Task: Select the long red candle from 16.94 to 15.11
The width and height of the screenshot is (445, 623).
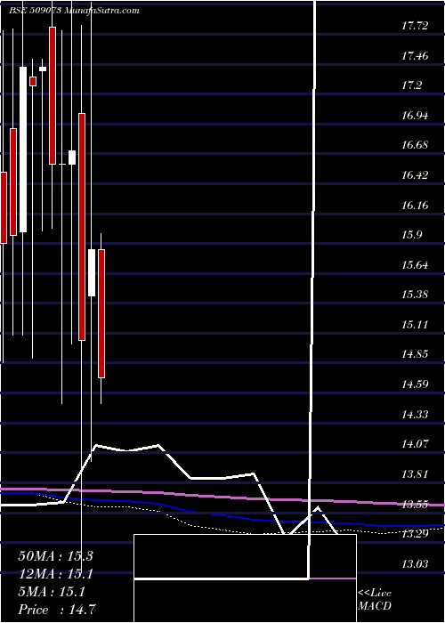Action: (82, 227)
